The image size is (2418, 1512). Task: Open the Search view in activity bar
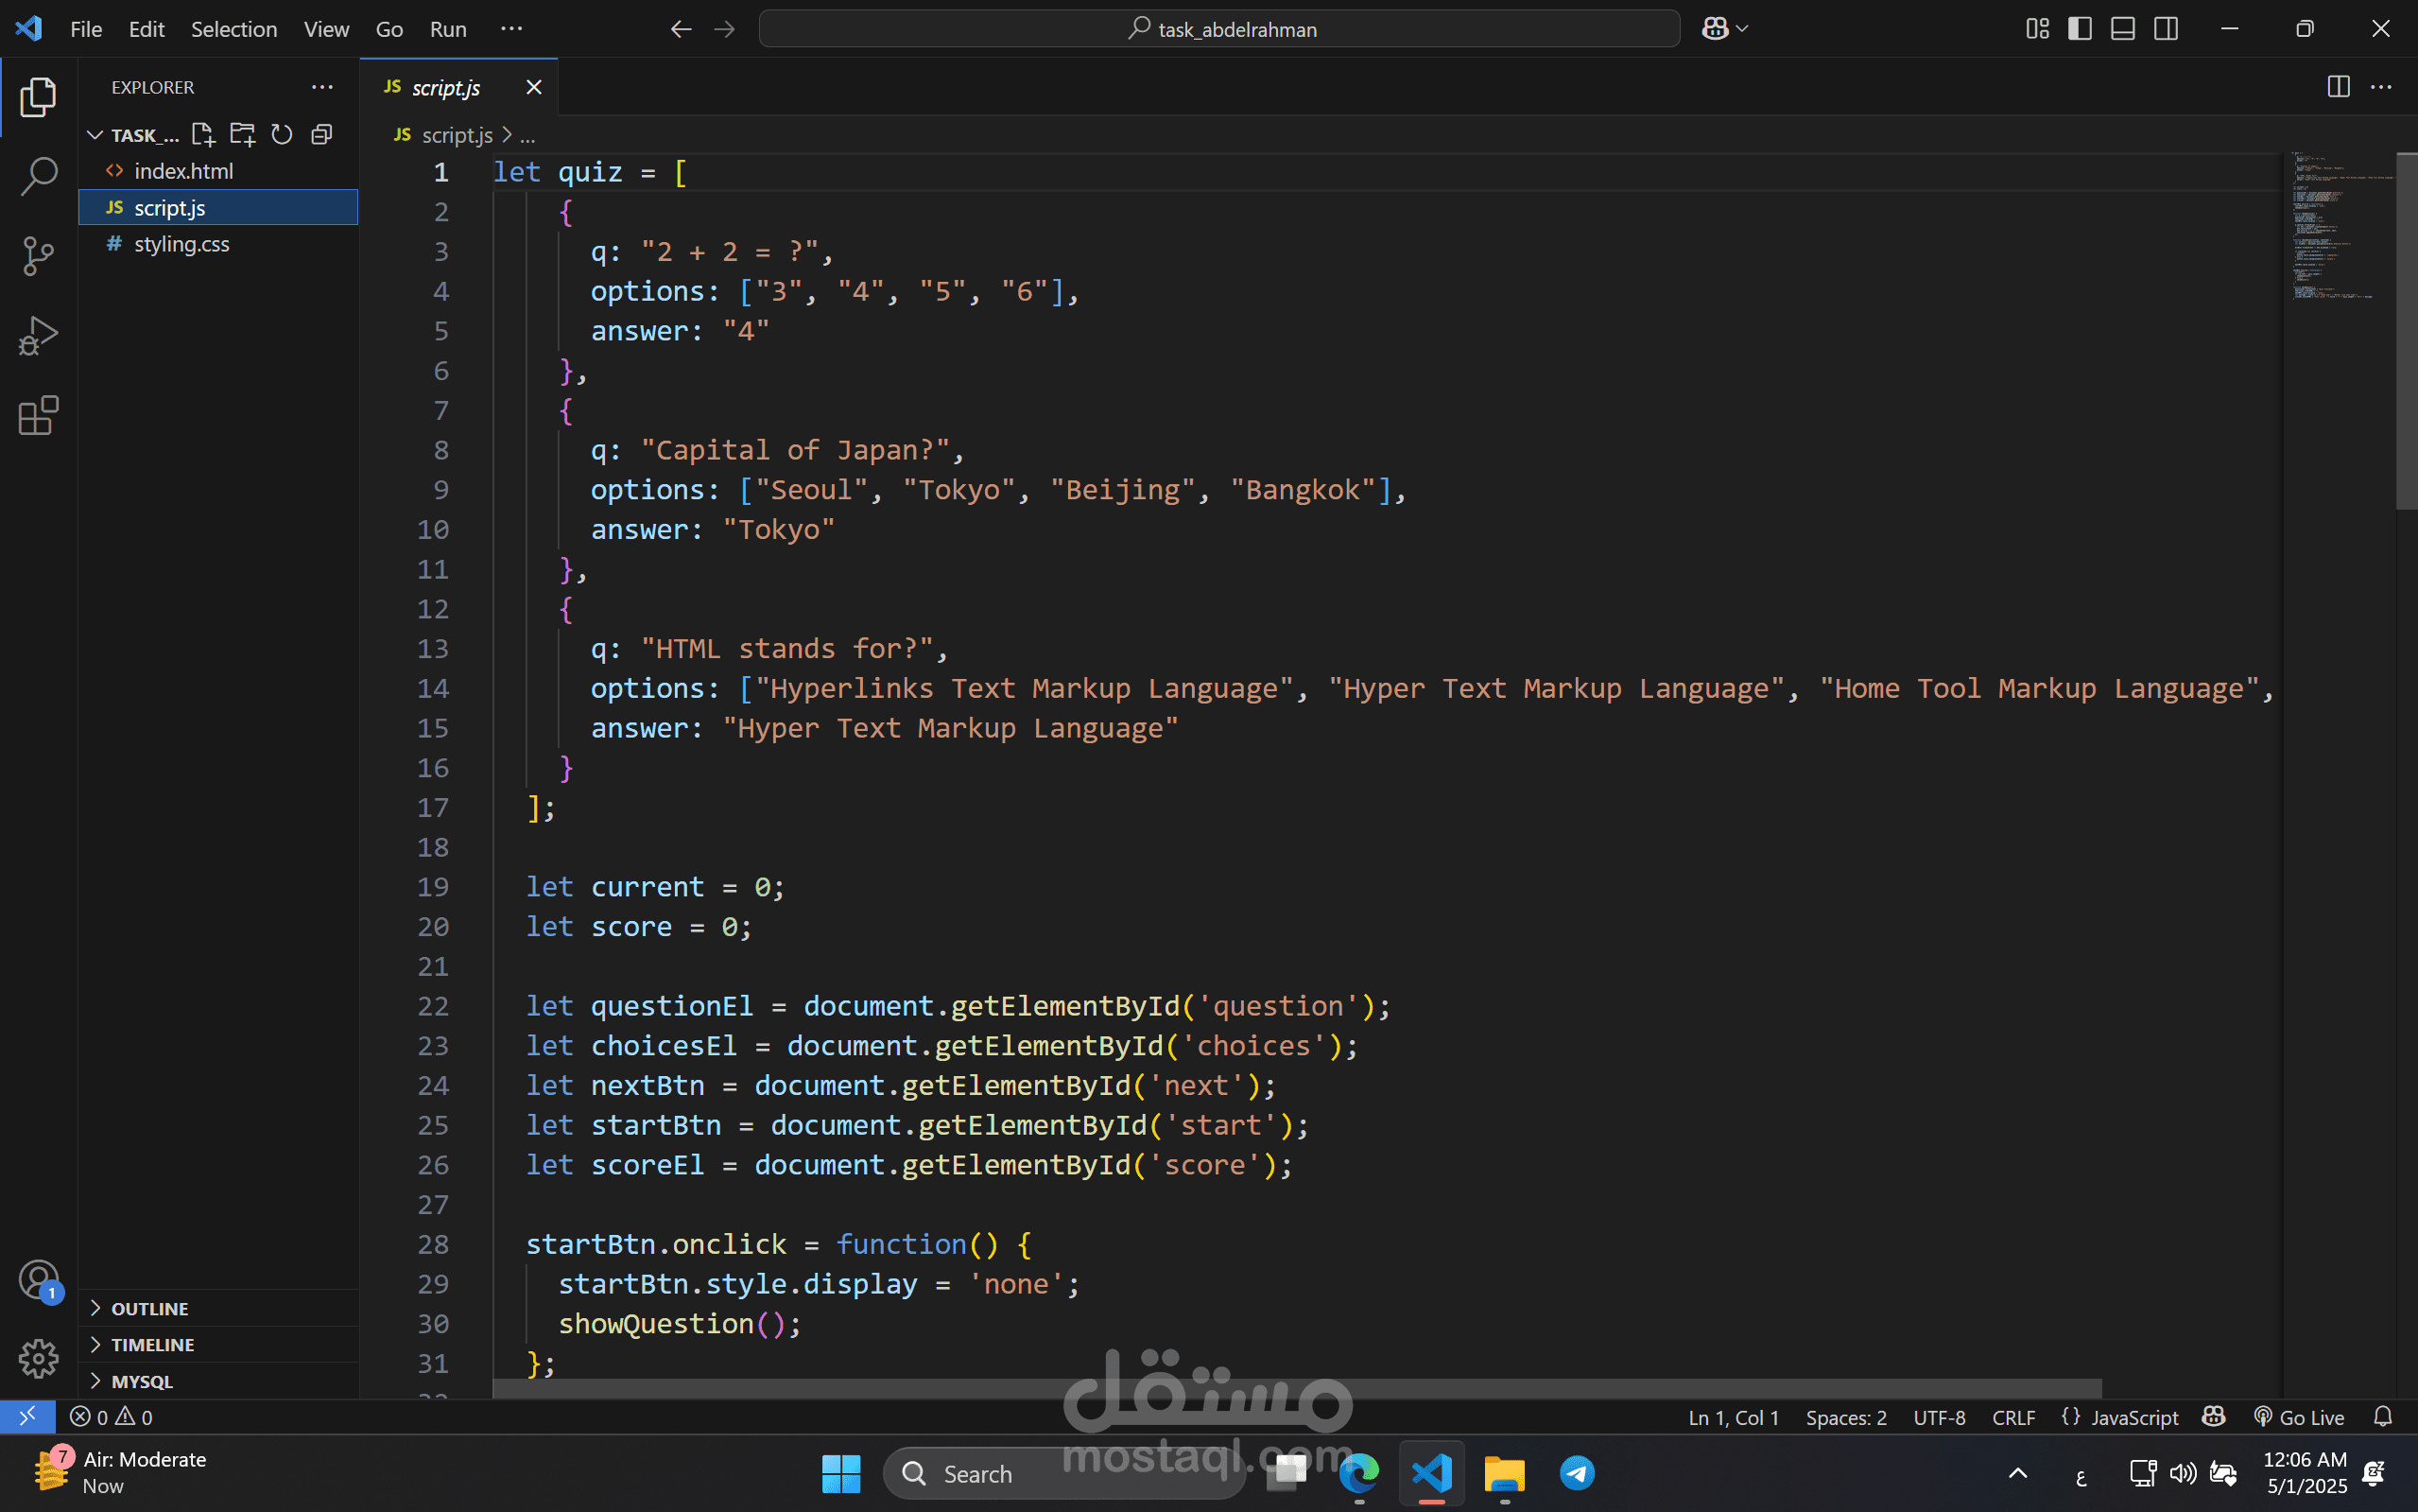pos(38,177)
